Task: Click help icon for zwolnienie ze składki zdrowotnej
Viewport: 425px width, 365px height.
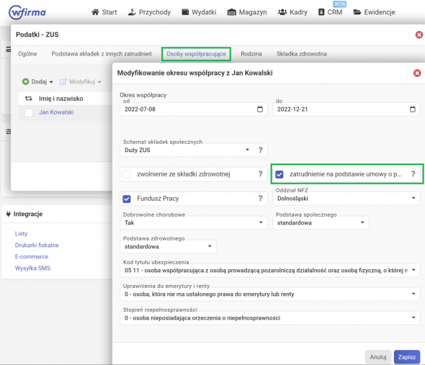Action: 260,174
